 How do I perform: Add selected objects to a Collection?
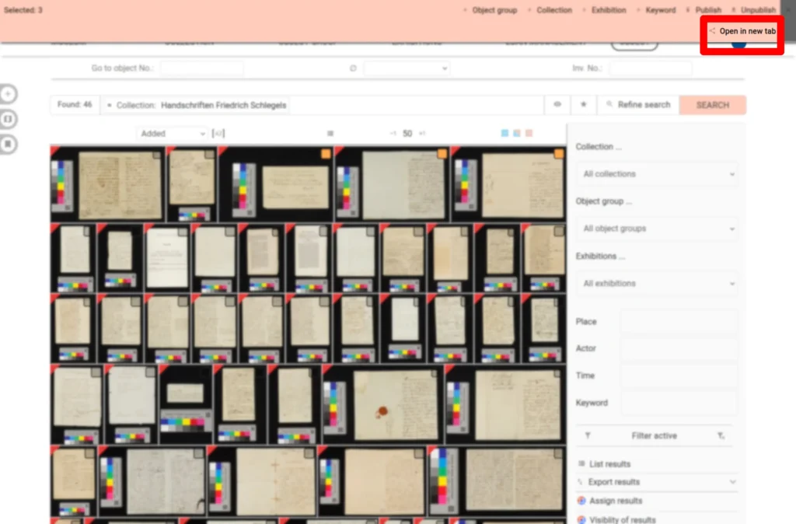coord(550,10)
